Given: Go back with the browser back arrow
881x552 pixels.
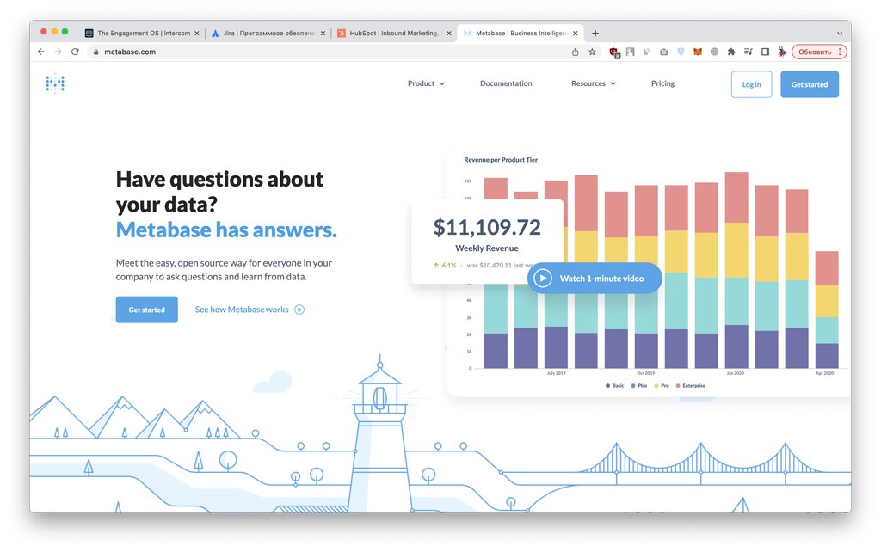Looking at the screenshot, I should (x=41, y=52).
